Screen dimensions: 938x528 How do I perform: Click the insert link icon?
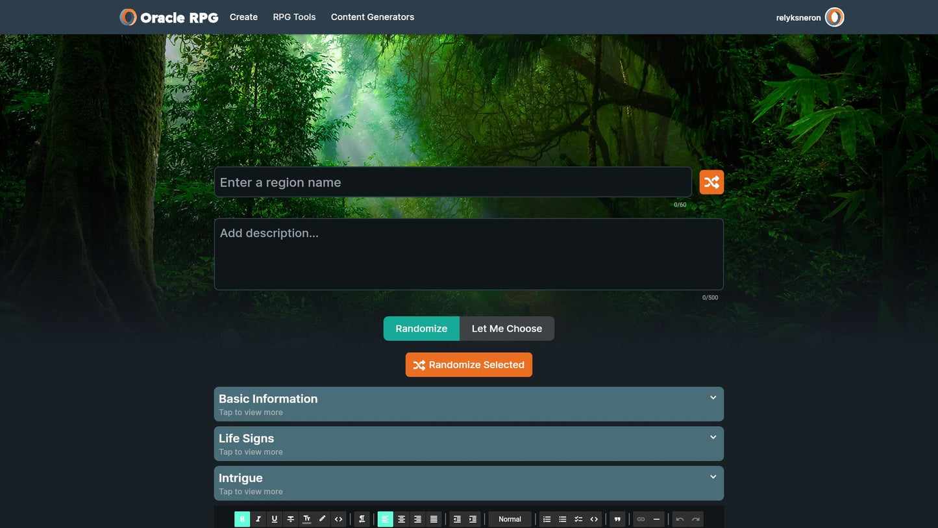tap(641, 519)
